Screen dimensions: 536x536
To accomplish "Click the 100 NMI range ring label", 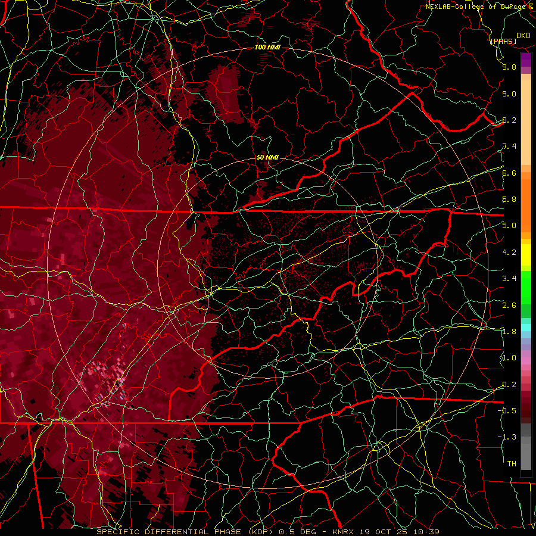I will click(267, 47).
